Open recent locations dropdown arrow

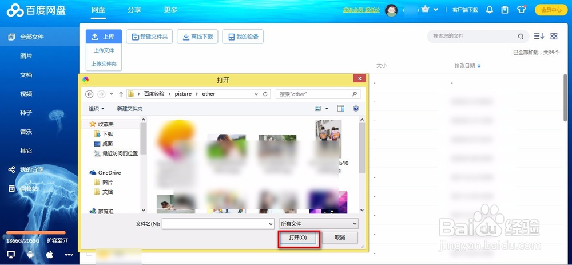[112, 94]
